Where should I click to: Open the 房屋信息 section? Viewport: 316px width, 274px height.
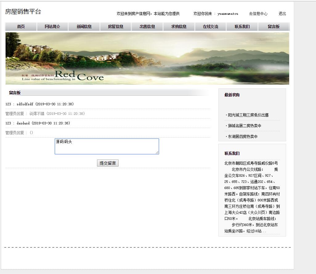[115, 26]
